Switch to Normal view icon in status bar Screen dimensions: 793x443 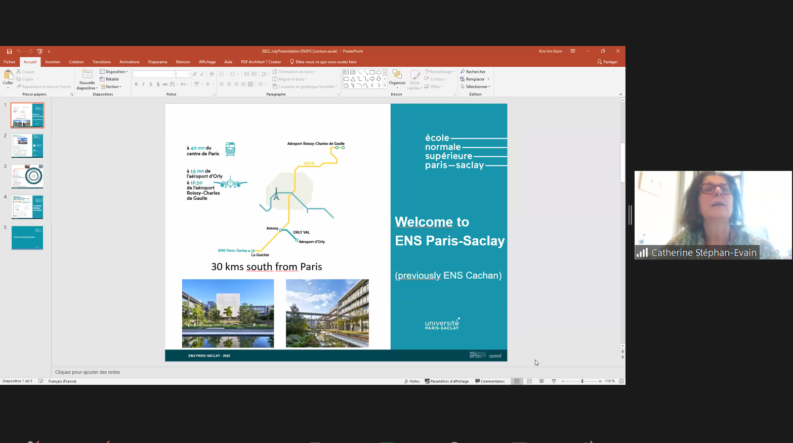click(517, 381)
